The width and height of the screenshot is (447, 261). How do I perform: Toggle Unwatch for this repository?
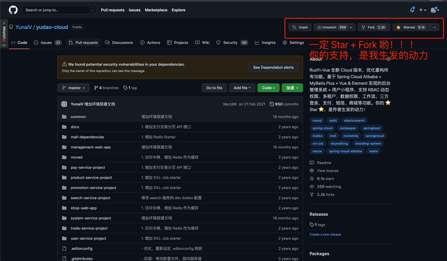tap(331, 27)
